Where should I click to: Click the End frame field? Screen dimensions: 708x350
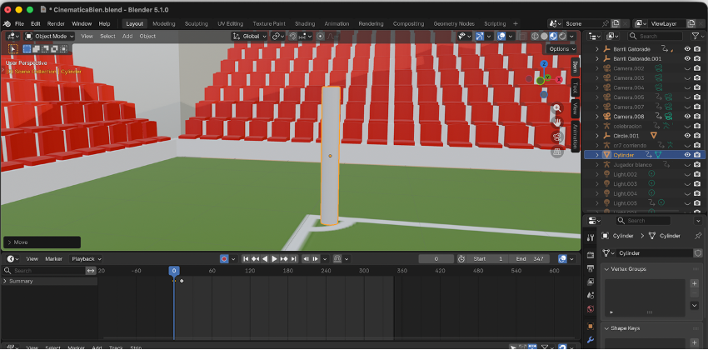click(529, 259)
